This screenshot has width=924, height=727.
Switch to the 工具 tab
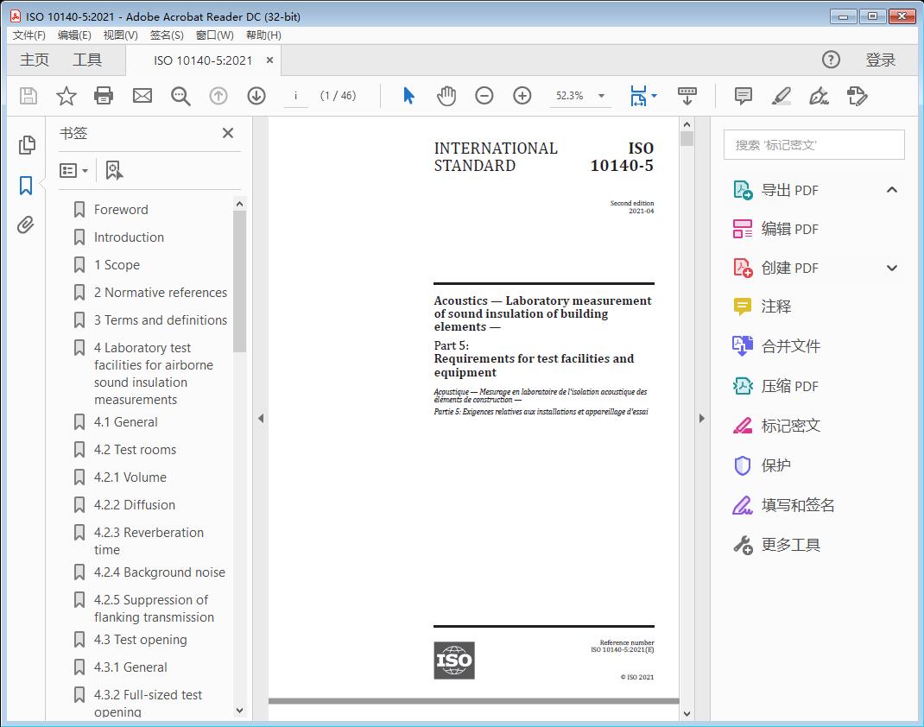pyautogui.click(x=87, y=60)
